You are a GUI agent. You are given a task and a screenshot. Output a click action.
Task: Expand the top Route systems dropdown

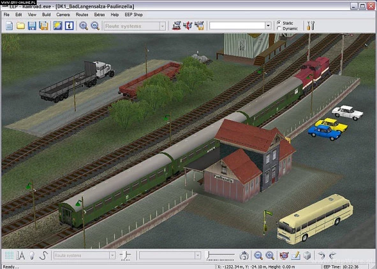point(162,26)
